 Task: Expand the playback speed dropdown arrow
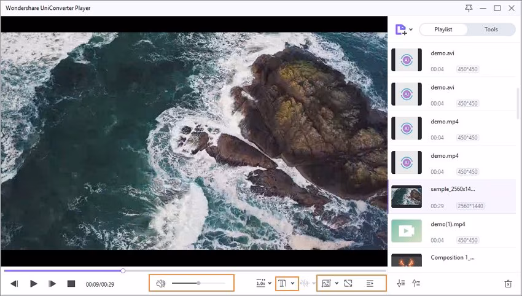click(270, 283)
